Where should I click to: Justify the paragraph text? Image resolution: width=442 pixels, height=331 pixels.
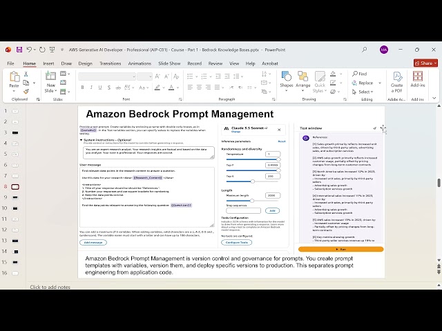[x=217, y=88]
